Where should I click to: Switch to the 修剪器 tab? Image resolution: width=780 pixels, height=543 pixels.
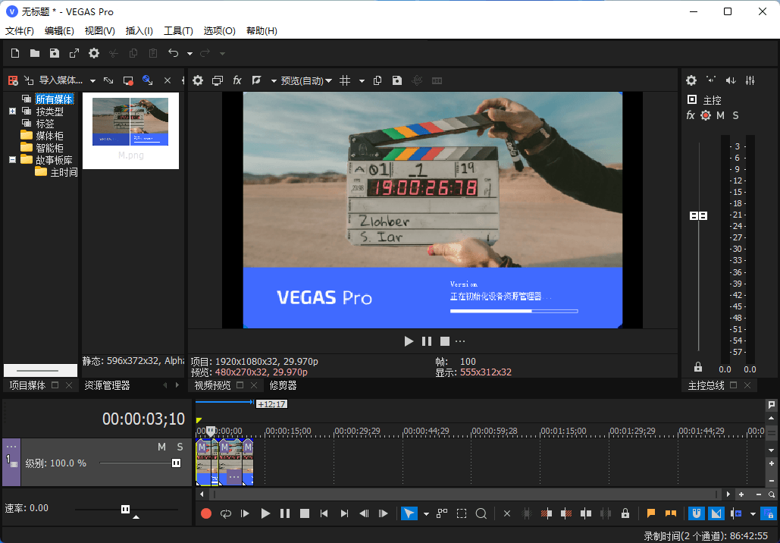coord(283,385)
